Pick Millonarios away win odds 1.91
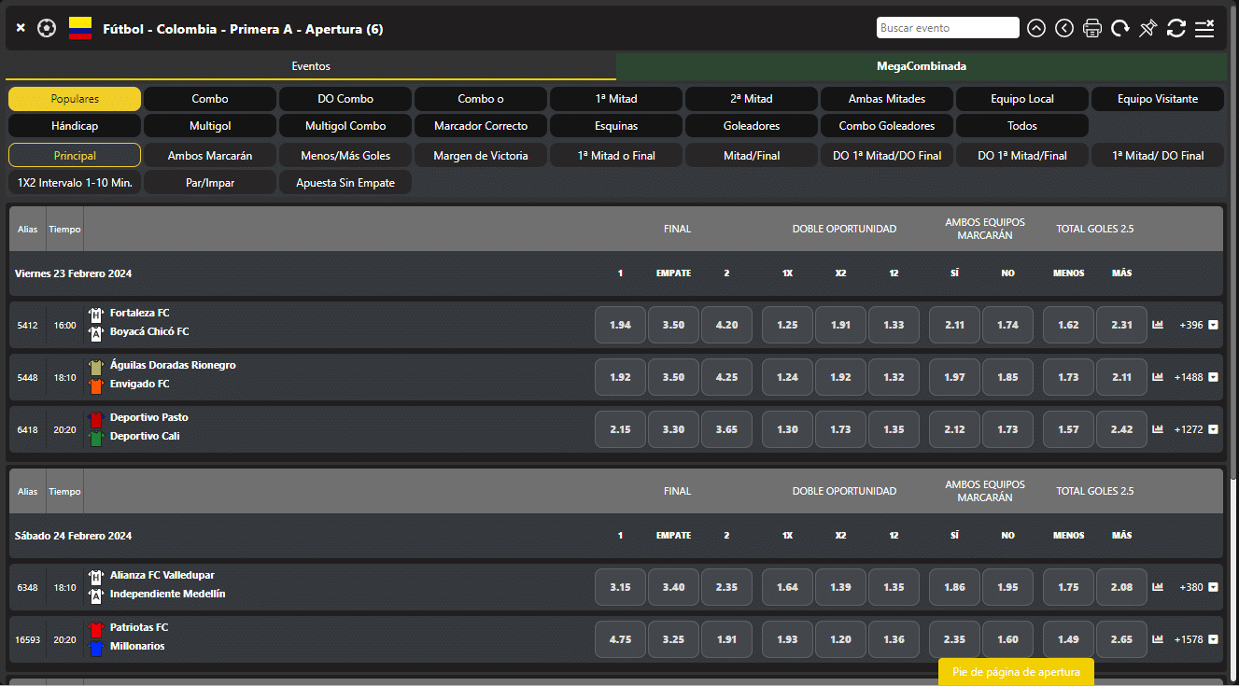Viewport: 1239px width, 686px height. point(726,639)
